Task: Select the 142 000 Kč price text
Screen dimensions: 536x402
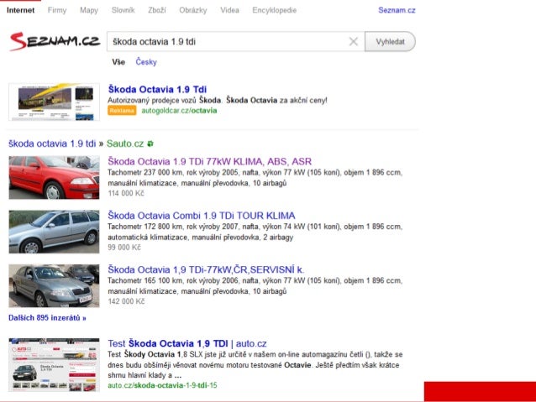Action: point(126,301)
